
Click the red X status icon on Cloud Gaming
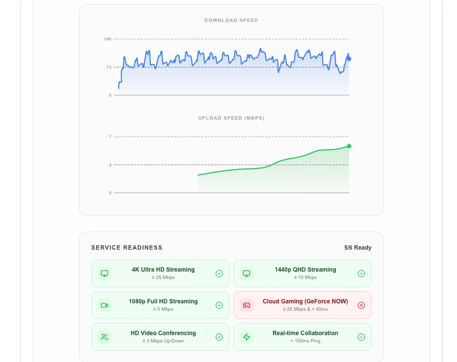tap(361, 305)
